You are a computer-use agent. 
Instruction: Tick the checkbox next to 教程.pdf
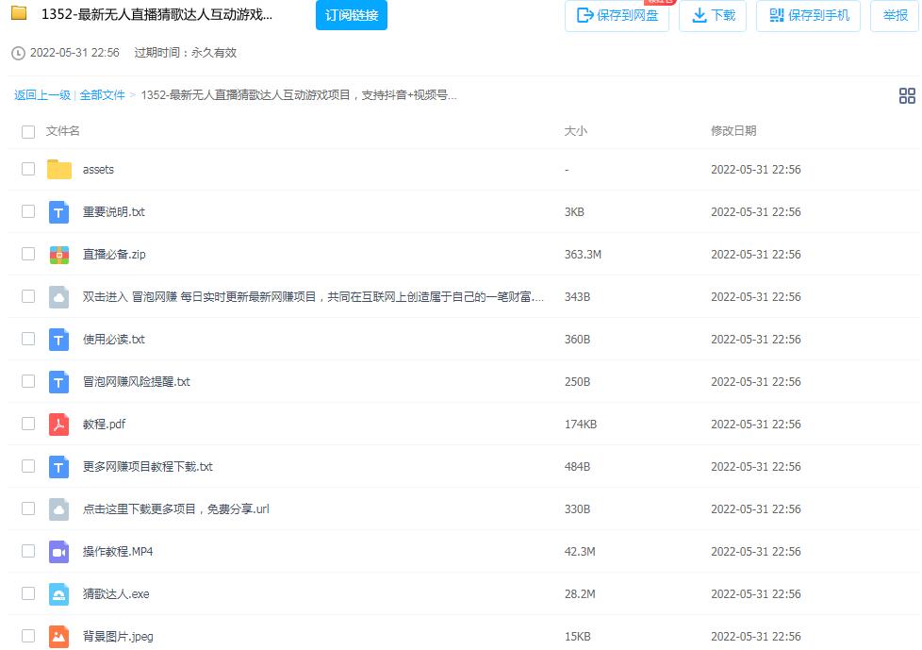click(28, 425)
